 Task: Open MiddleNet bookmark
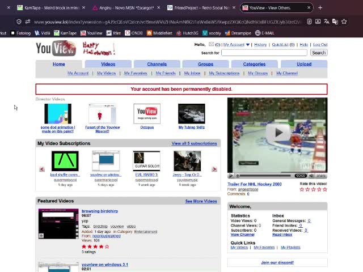(x=160, y=33)
